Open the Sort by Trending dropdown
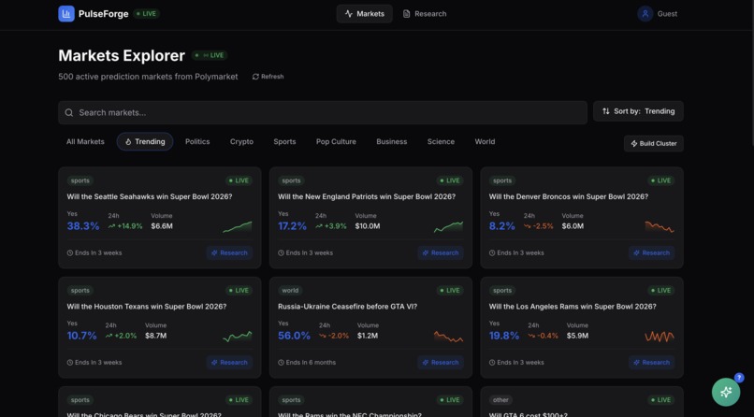The height and width of the screenshot is (417, 754). coord(638,111)
